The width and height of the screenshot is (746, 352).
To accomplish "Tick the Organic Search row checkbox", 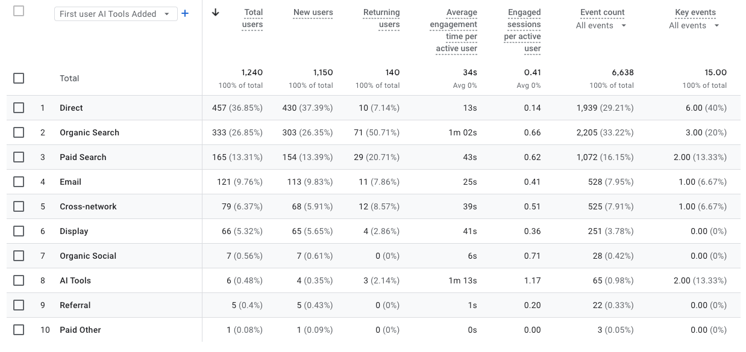I will tap(19, 132).
